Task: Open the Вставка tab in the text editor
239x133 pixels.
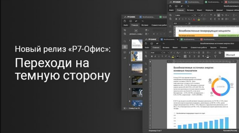Action: click(166, 47)
